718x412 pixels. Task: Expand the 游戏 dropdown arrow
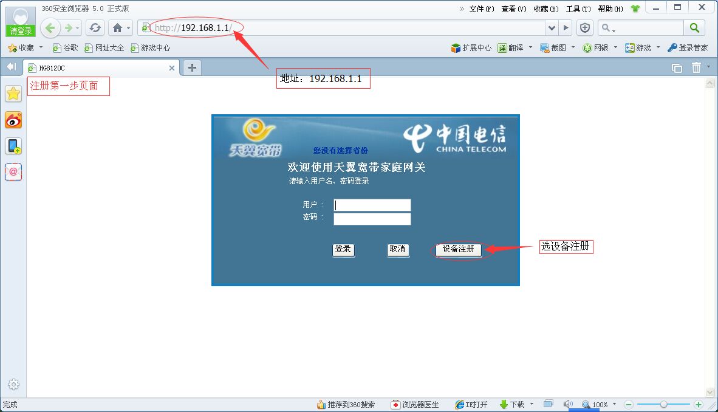[x=658, y=47]
